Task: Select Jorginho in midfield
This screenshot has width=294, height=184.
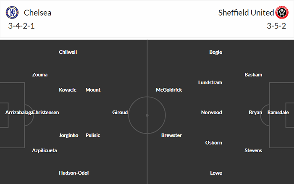Action: (x=68, y=135)
